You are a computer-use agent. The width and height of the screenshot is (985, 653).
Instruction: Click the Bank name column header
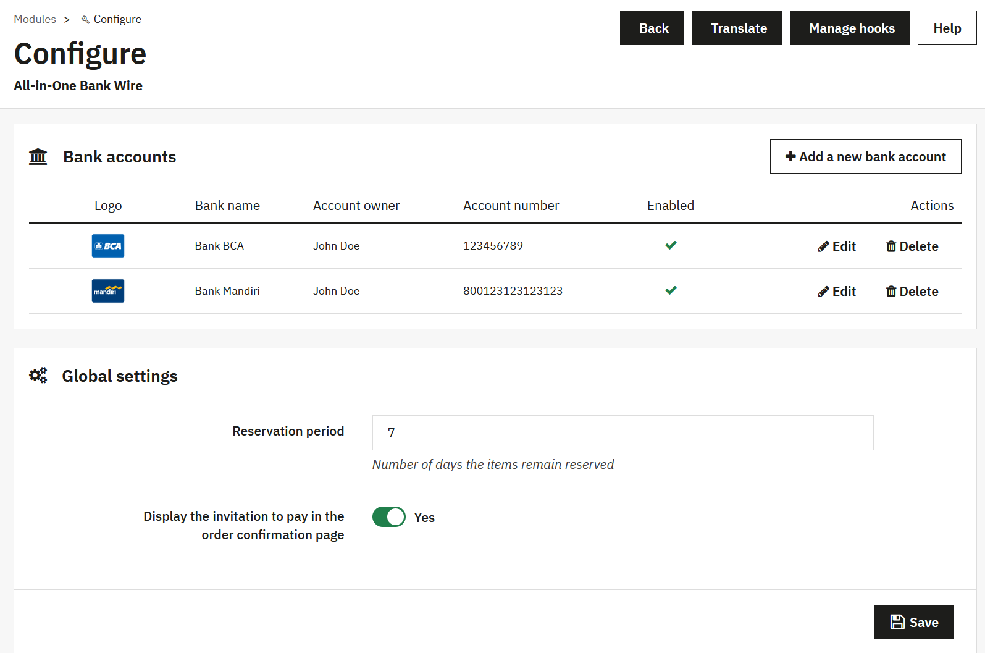coord(227,206)
